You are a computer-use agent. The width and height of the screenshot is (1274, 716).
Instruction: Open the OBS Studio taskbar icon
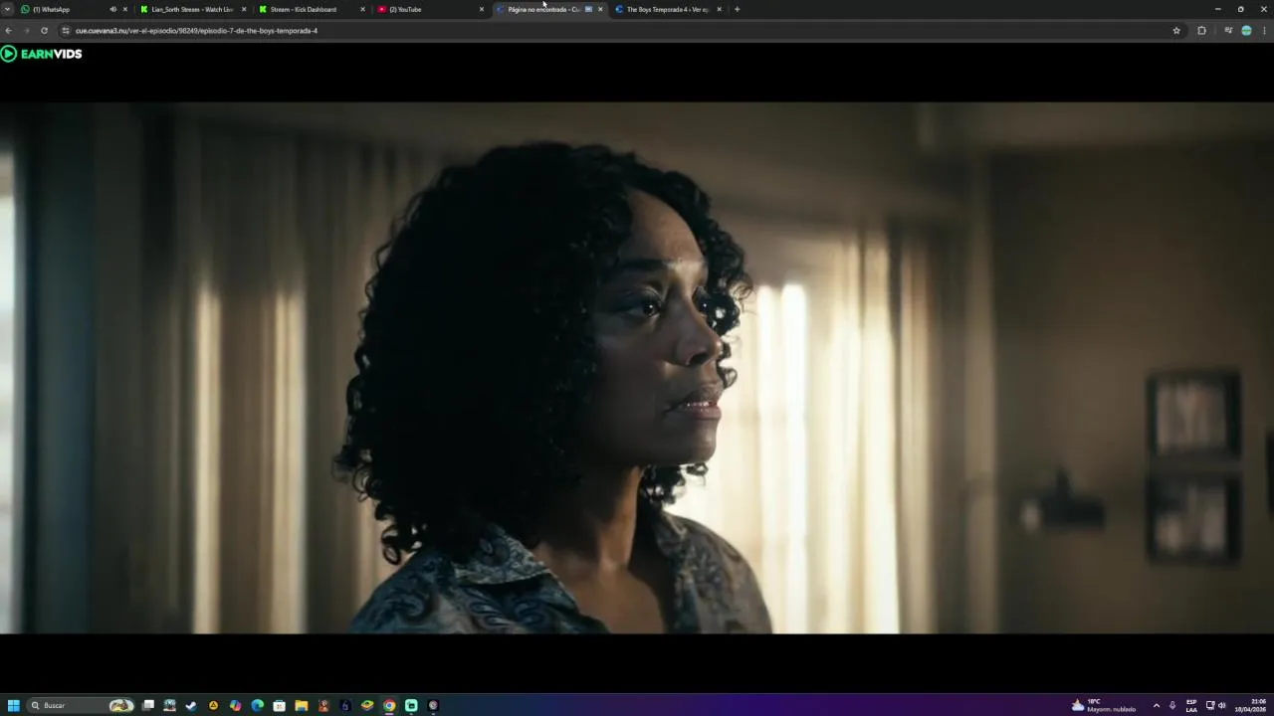pos(433,705)
